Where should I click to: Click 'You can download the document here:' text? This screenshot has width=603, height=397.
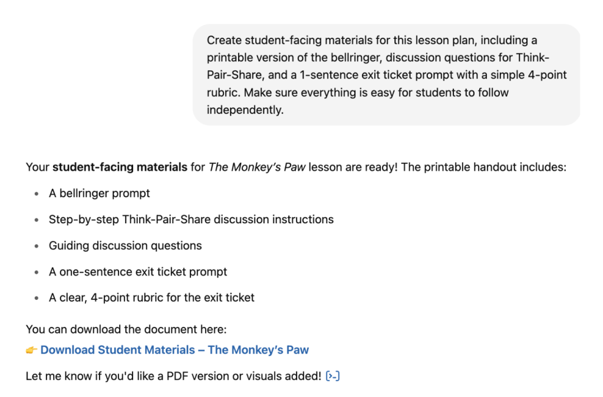(126, 329)
